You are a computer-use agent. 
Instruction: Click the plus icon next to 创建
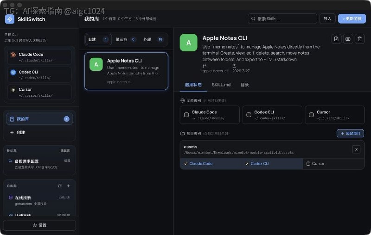tap(12, 133)
